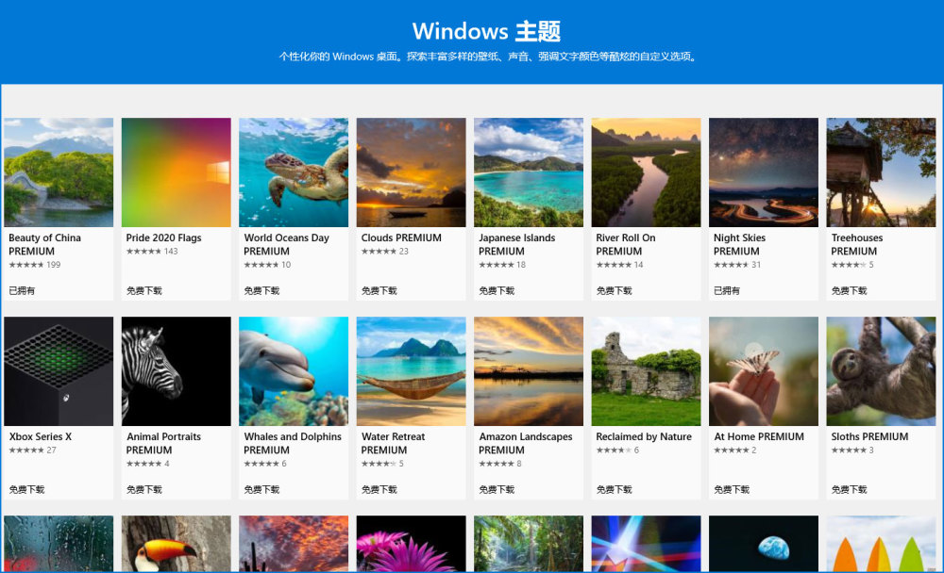View the Sloths PREMIUM thumbnail
The width and height of the screenshot is (944, 573).
(882, 371)
